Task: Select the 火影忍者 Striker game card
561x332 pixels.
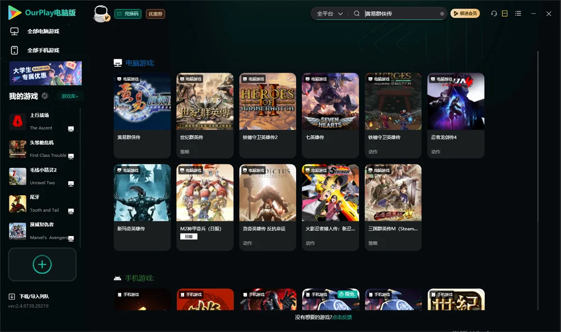Action: pos(330,207)
